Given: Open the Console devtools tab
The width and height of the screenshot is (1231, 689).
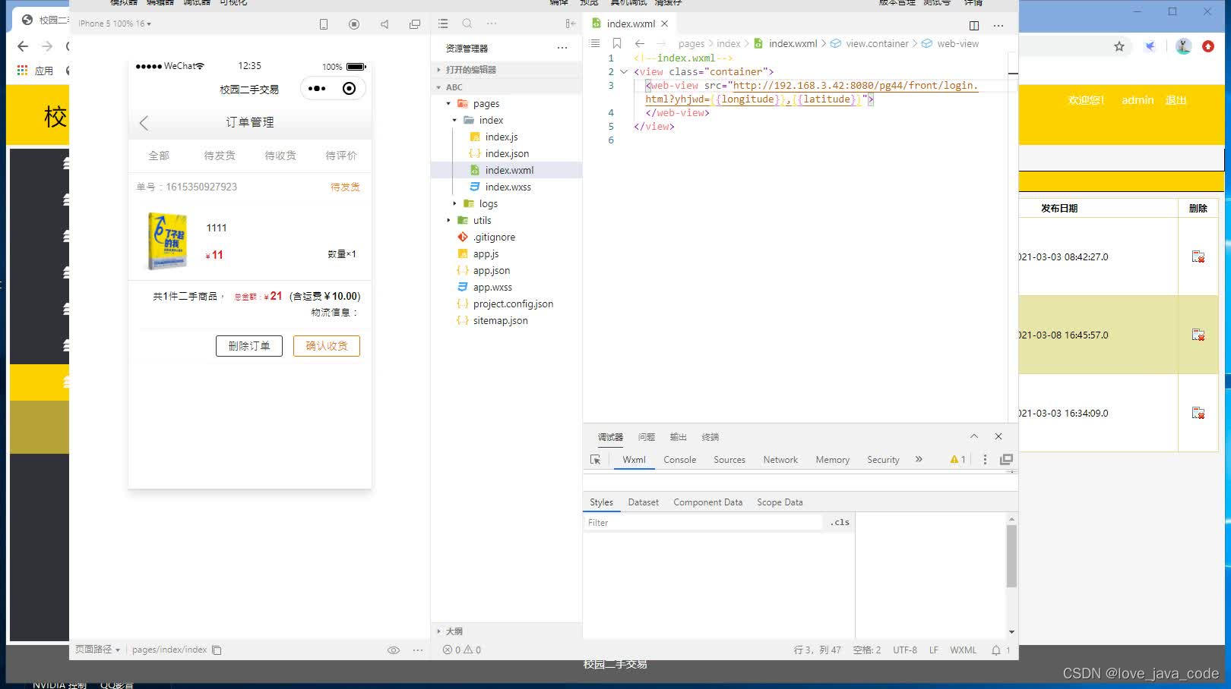Looking at the screenshot, I should coord(680,460).
